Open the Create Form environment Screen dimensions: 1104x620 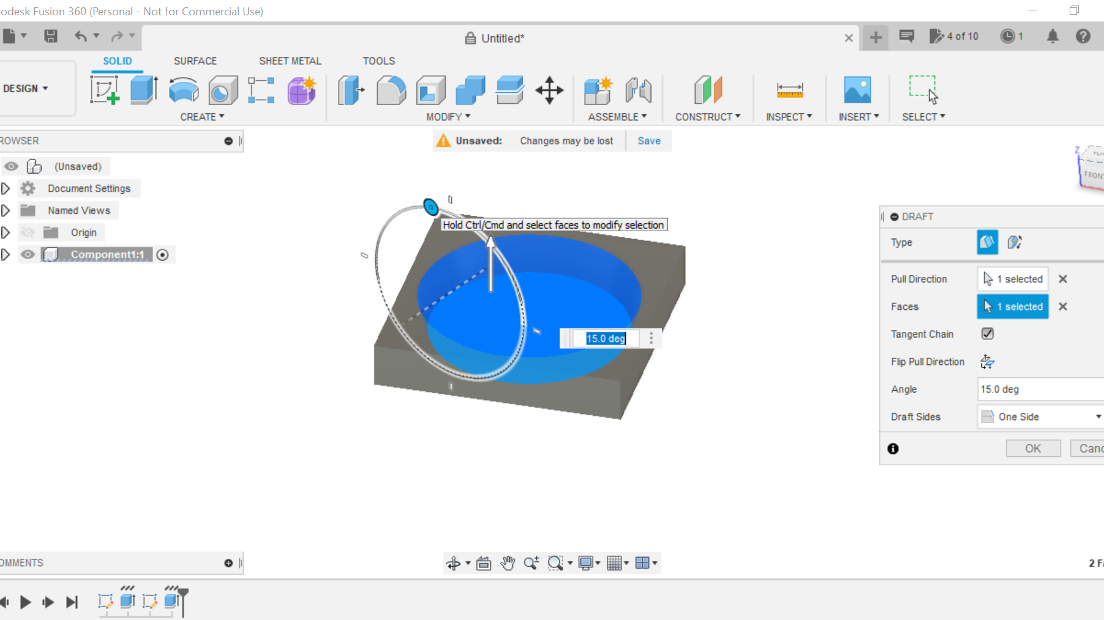(x=301, y=90)
